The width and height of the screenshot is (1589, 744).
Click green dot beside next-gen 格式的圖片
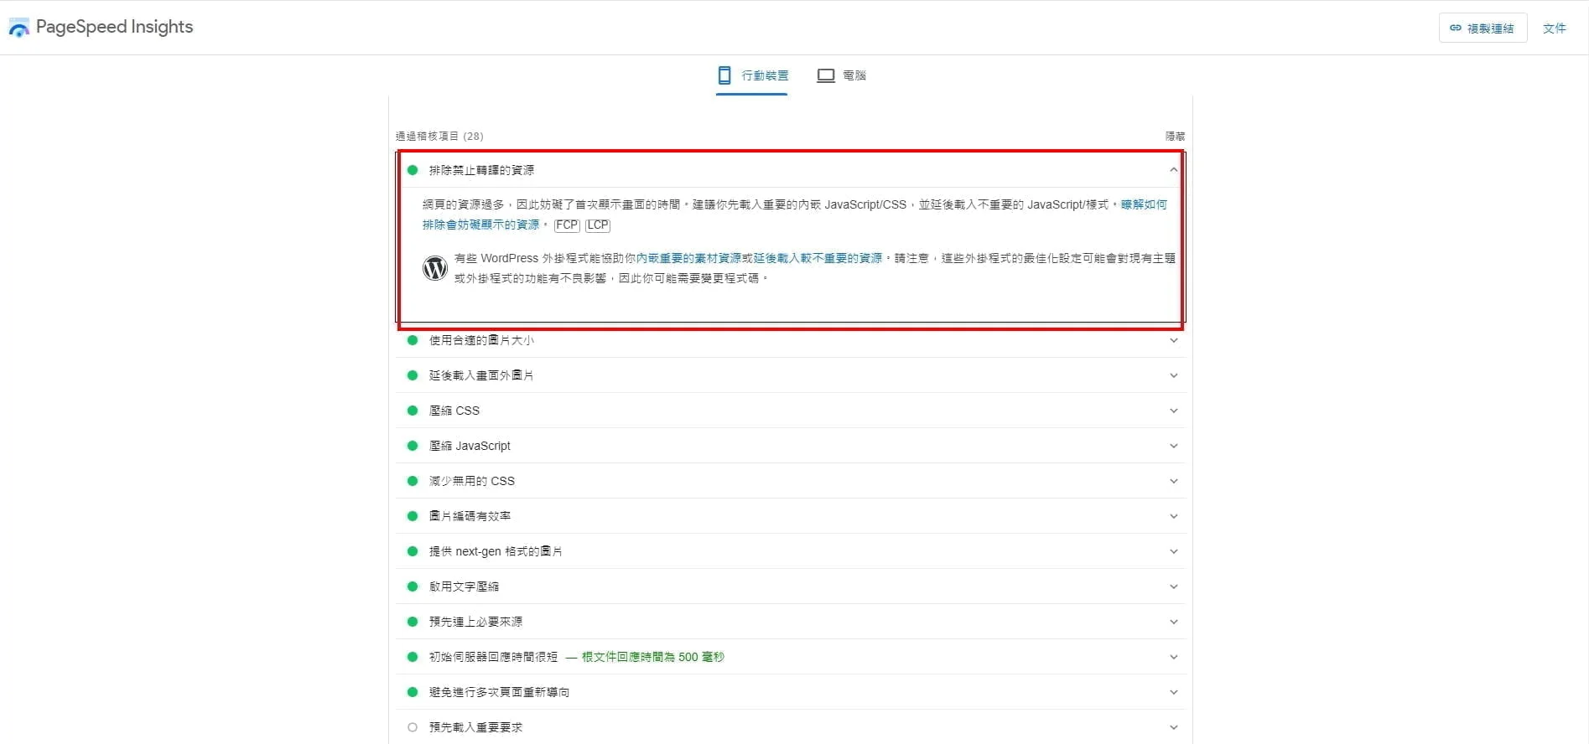coord(413,551)
